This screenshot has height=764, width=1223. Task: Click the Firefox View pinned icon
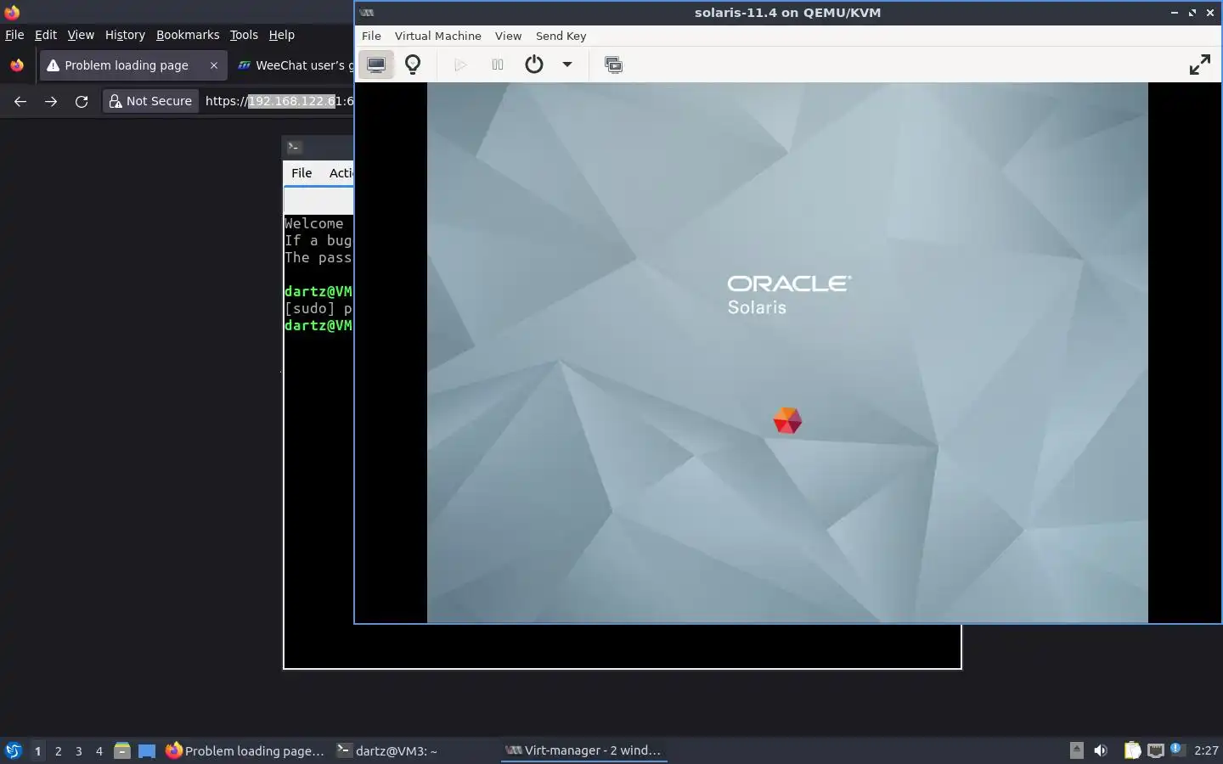(x=17, y=65)
